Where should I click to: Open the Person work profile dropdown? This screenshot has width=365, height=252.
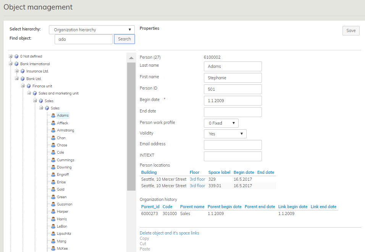(221, 123)
